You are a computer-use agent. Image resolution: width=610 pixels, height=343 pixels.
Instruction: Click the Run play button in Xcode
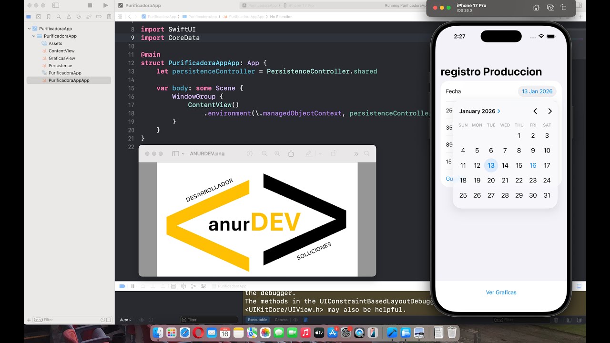tap(106, 5)
